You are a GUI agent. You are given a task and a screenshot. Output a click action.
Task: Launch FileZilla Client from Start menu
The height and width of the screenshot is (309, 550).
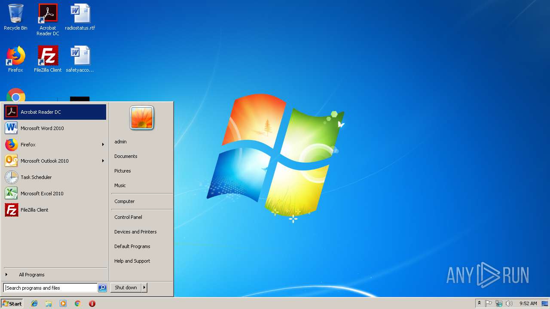pos(55,210)
